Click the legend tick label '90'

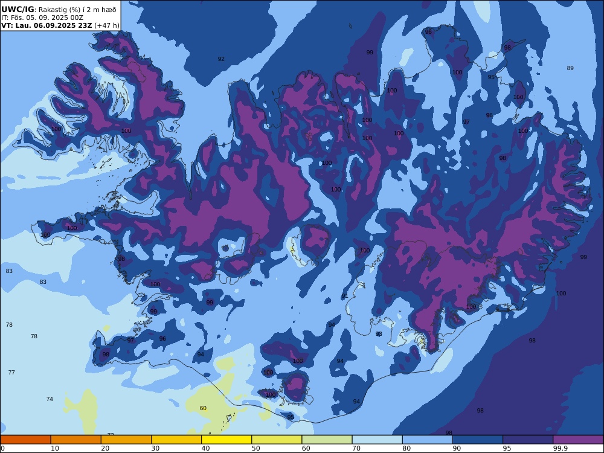pyautogui.click(x=457, y=448)
